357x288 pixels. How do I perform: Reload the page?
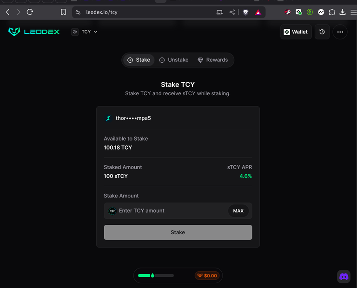tap(30, 12)
